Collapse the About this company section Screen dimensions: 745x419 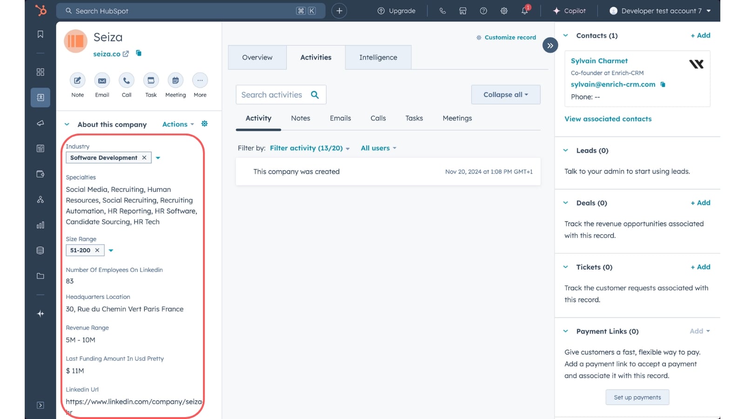tap(67, 124)
